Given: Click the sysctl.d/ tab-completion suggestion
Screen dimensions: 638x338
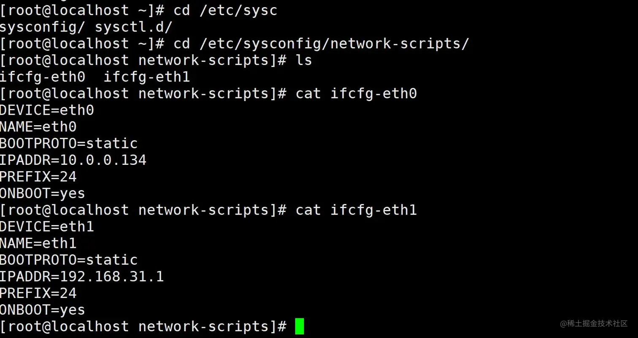Looking at the screenshot, I should [x=134, y=27].
